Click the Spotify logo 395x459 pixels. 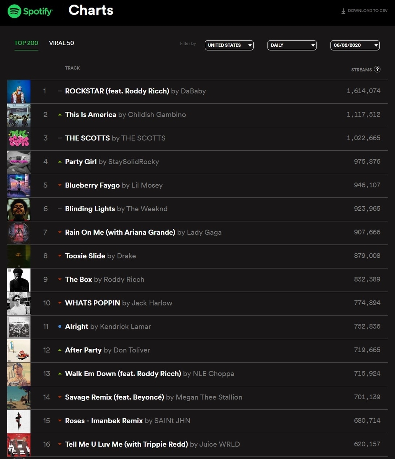click(x=30, y=11)
